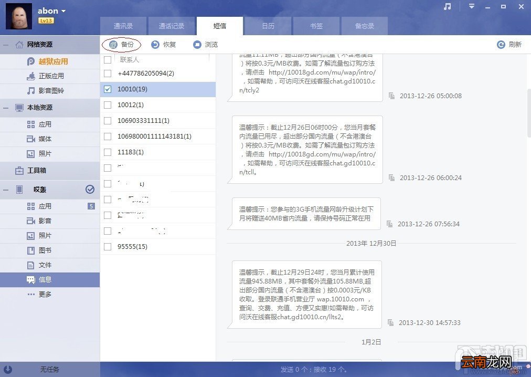Toggle the 联系人 select-all checkbox
This screenshot has height=377, width=531.
pyautogui.click(x=108, y=60)
